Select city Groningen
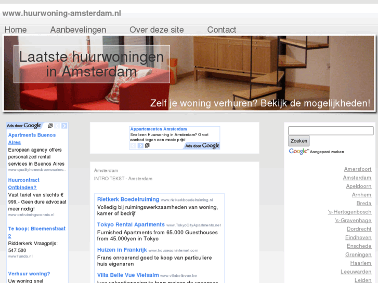 coord(358,254)
